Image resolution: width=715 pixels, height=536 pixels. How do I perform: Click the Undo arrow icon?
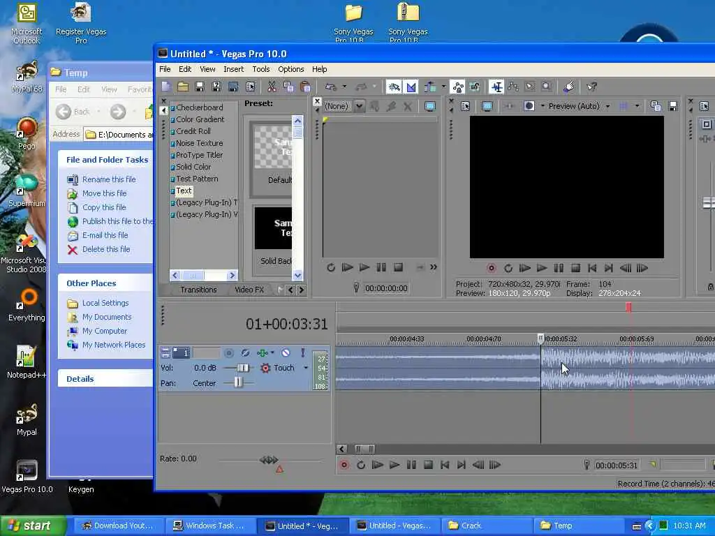coord(330,87)
